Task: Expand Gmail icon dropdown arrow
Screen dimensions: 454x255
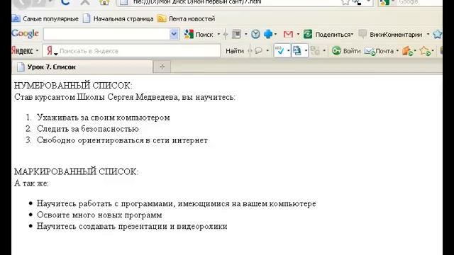Action: coord(298,35)
